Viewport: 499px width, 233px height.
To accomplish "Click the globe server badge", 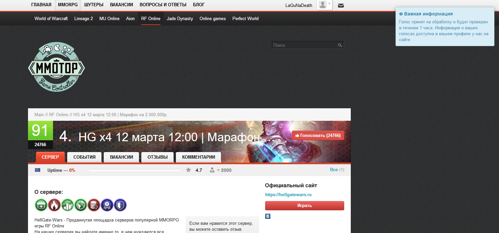I will coord(81,205).
